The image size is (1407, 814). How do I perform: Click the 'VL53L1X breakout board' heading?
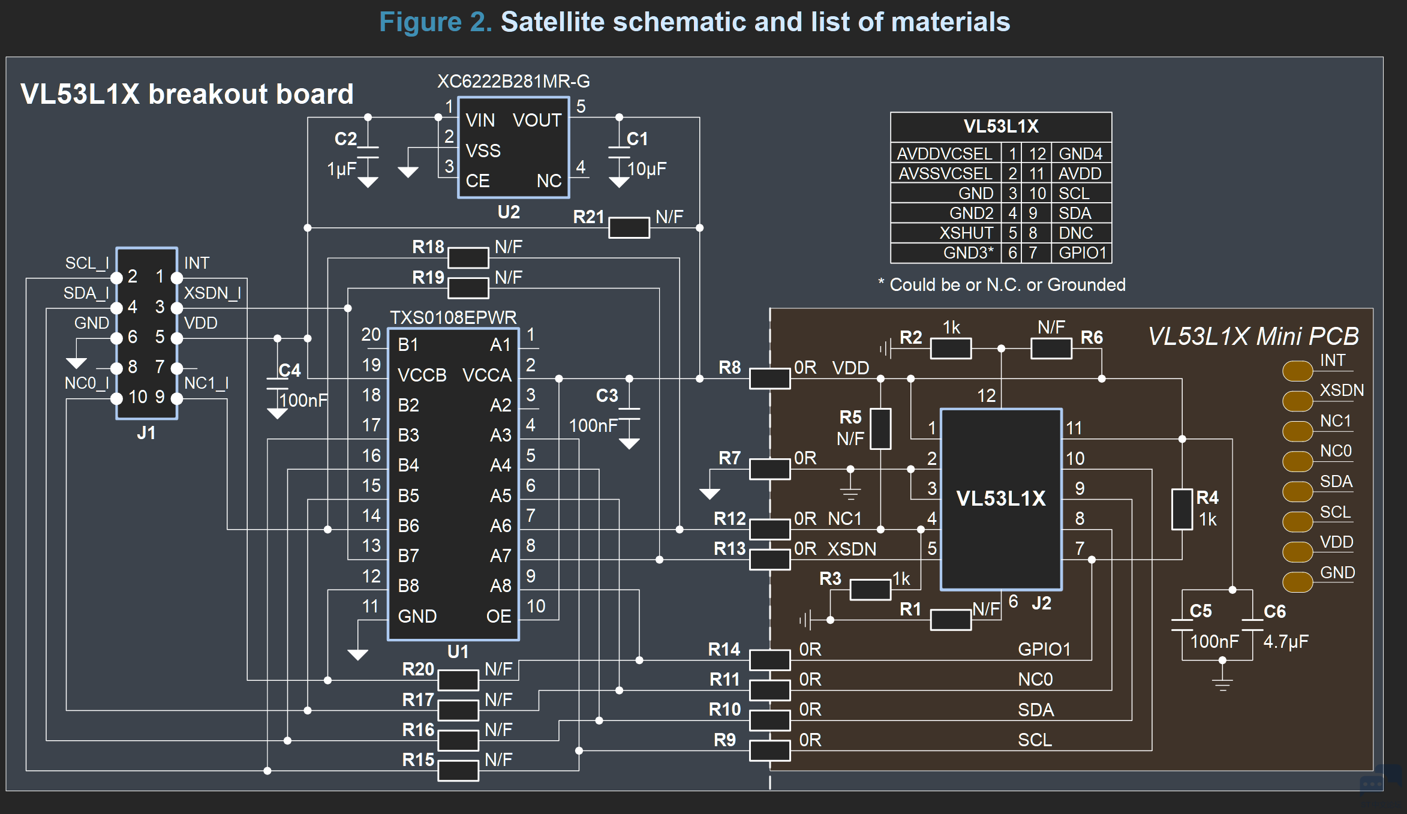[187, 94]
